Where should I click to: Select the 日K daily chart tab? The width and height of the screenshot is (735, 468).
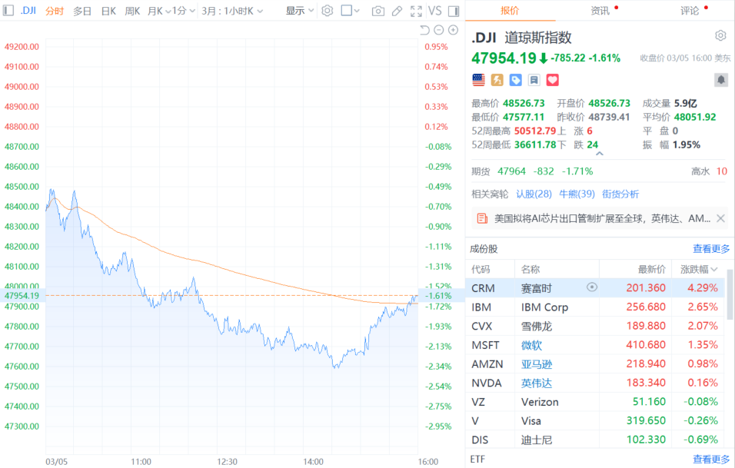pyautogui.click(x=108, y=11)
